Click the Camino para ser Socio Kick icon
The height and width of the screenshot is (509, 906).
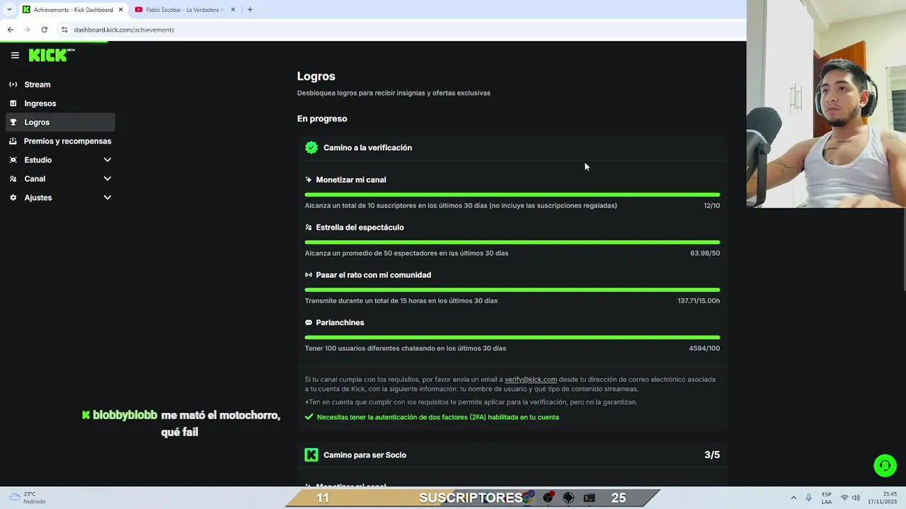(311, 455)
